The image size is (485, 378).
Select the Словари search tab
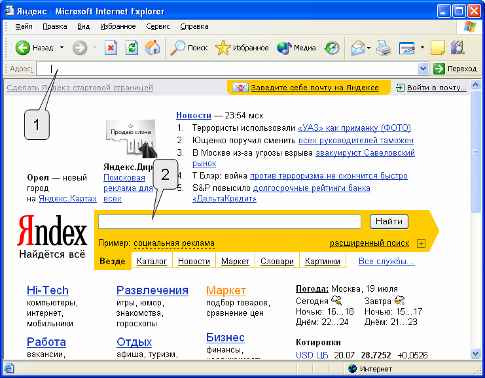tap(277, 261)
